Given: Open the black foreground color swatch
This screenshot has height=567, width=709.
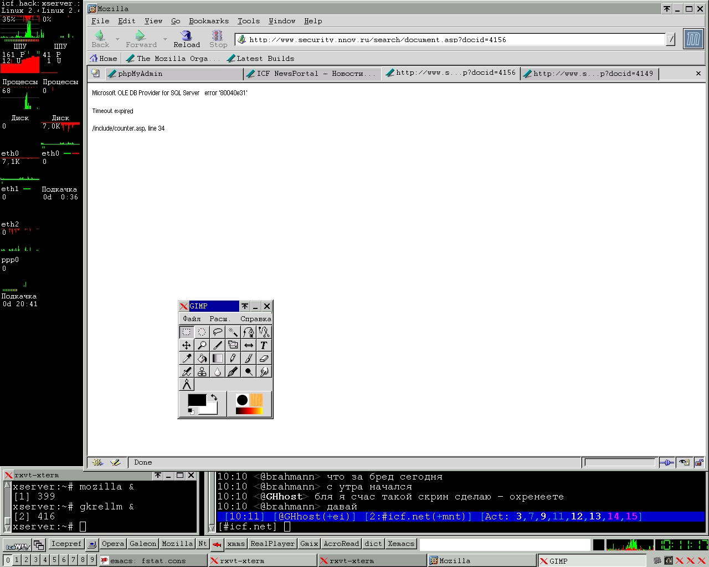Looking at the screenshot, I should 197,400.
